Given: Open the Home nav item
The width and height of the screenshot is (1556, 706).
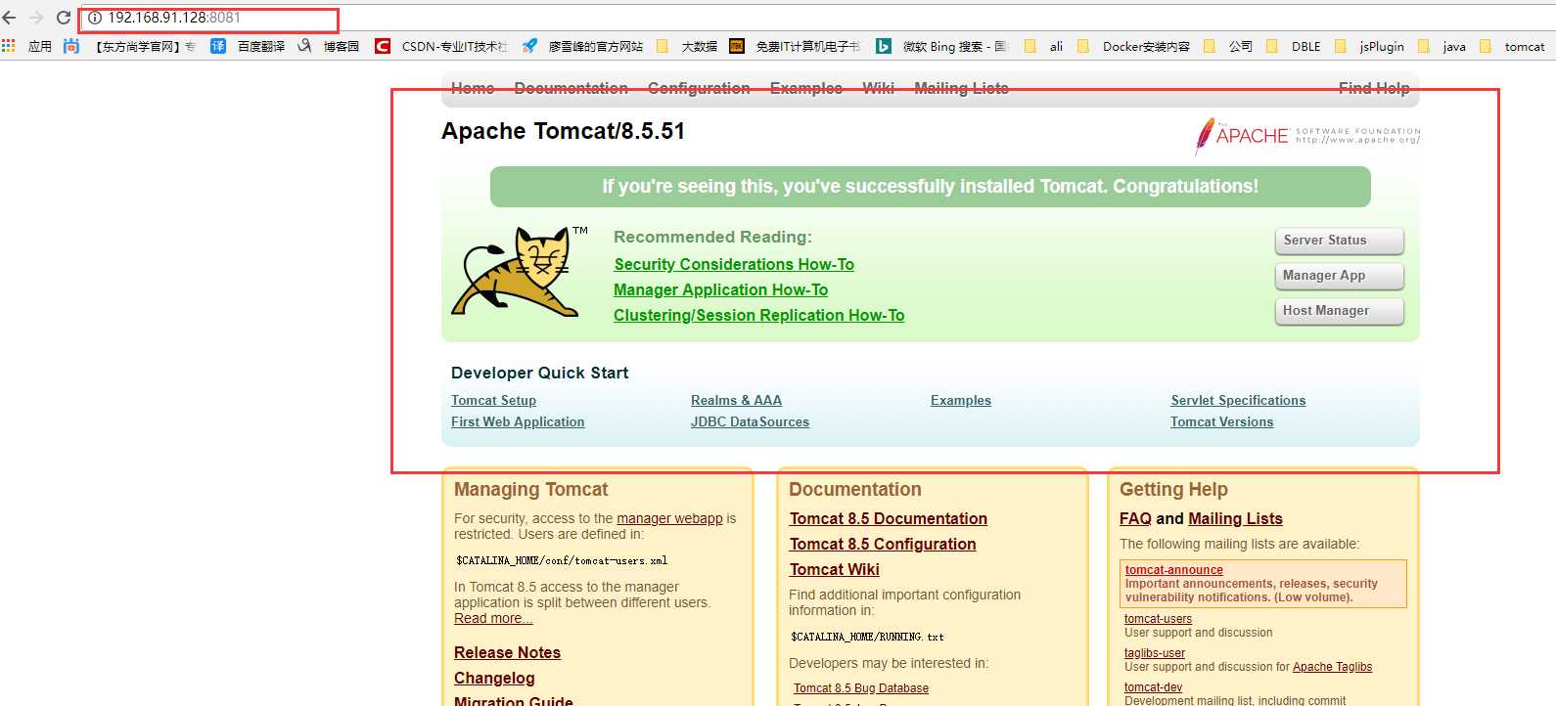Looking at the screenshot, I should pyautogui.click(x=473, y=88).
